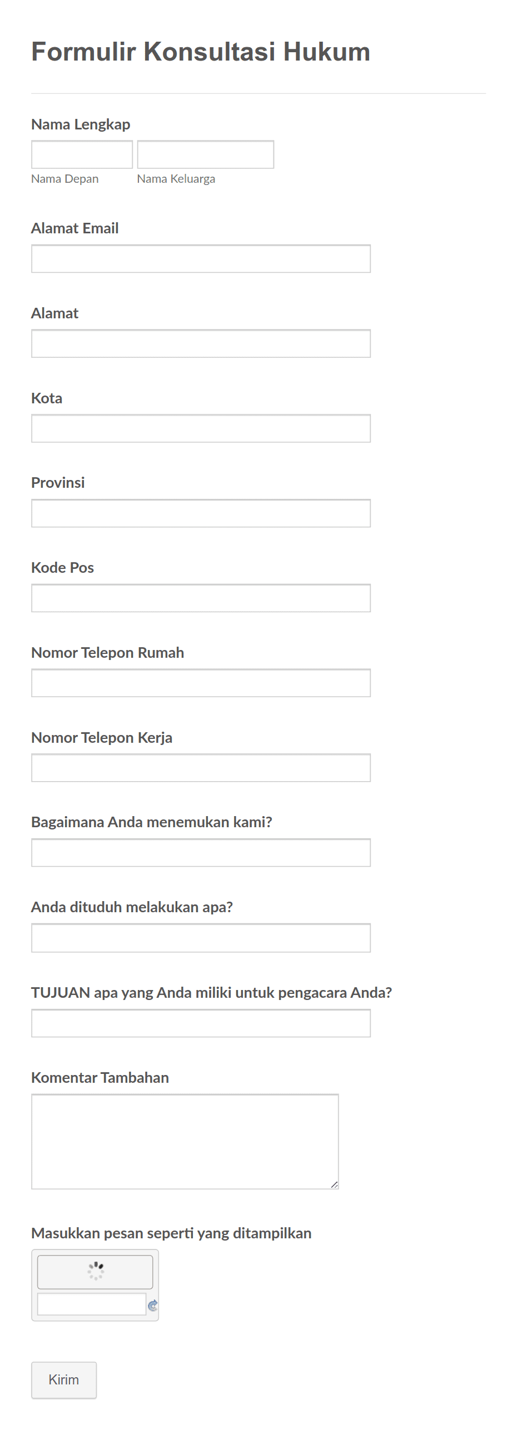Click the Nama Depan input field
The height and width of the screenshot is (1430, 517).
point(81,154)
